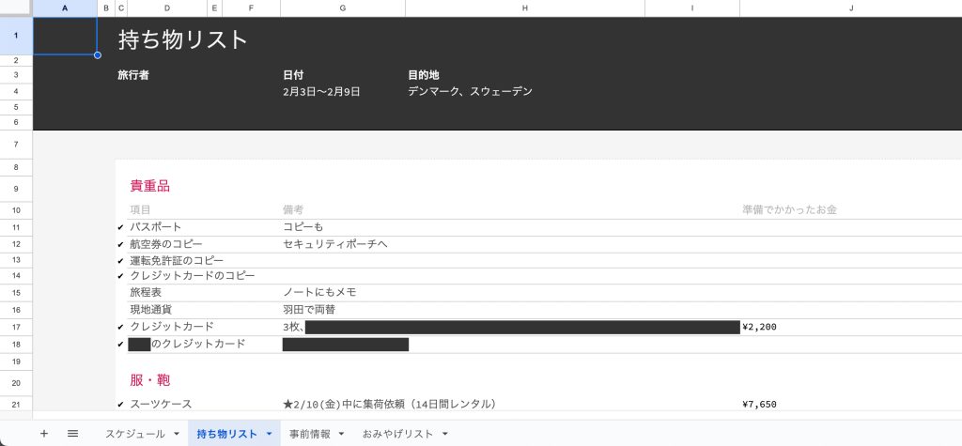Open the all sheets list icon
The height and width of the screenshot is (446, 962).
tap(72, 434)
